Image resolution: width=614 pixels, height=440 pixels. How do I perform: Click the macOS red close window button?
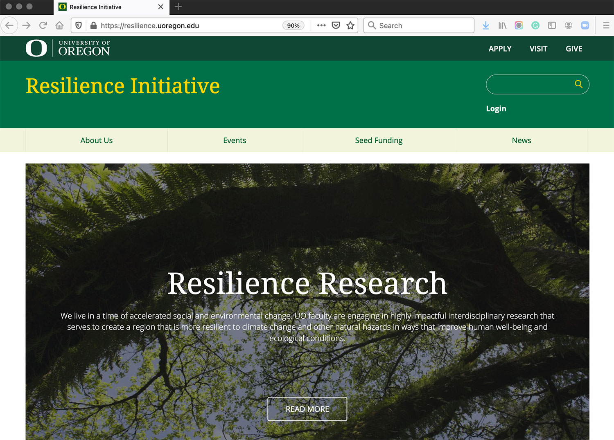tap(9, 7)
